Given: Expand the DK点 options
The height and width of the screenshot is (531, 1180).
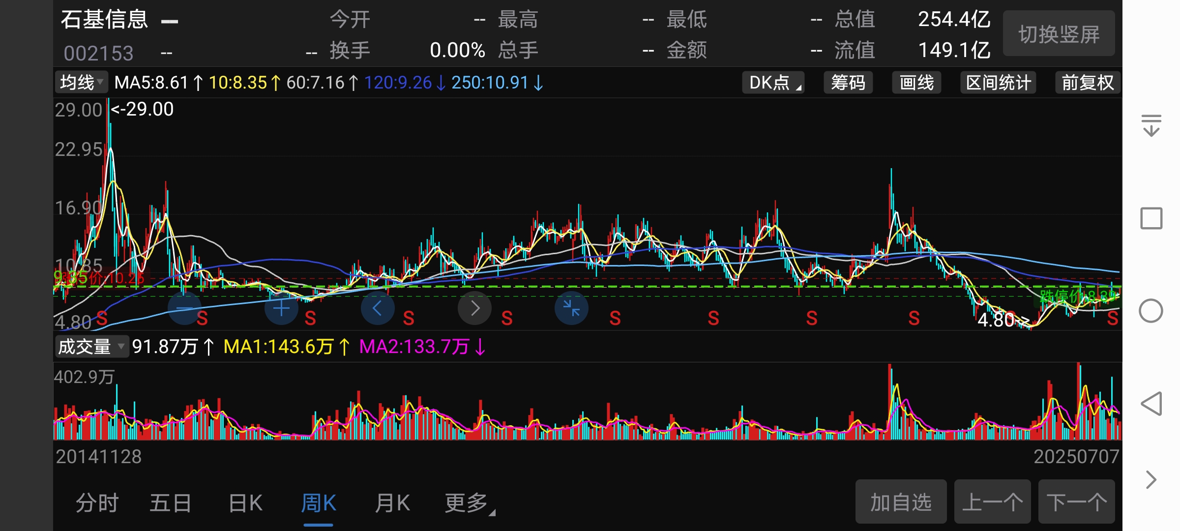Looking at the screenshot, I should coord(773,83).
